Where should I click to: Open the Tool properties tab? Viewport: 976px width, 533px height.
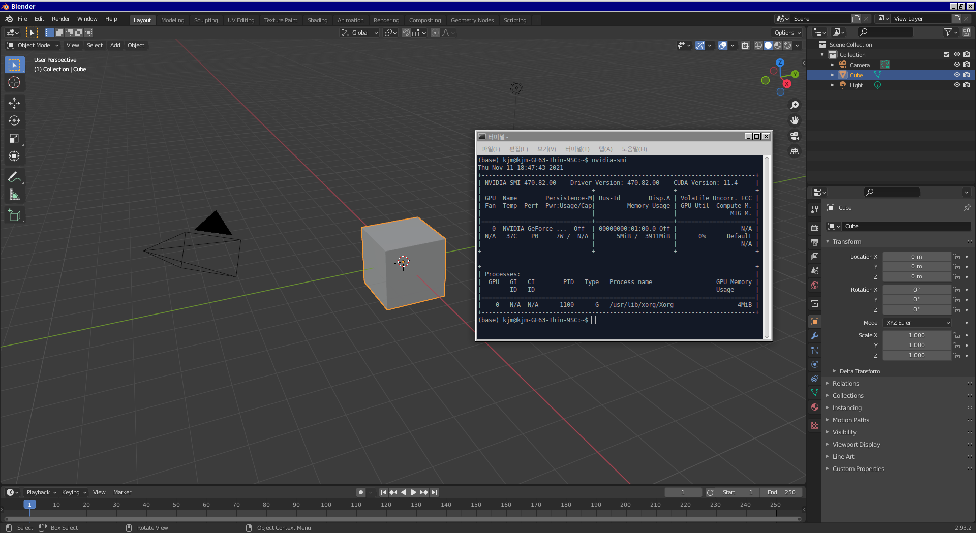tap(815, 210)
